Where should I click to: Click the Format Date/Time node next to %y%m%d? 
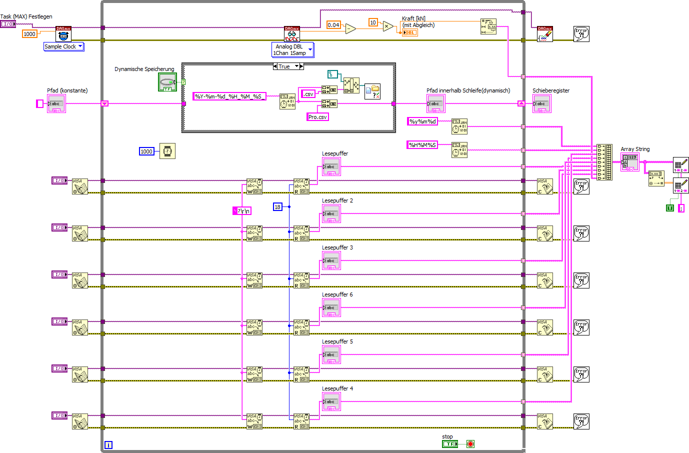459,126
